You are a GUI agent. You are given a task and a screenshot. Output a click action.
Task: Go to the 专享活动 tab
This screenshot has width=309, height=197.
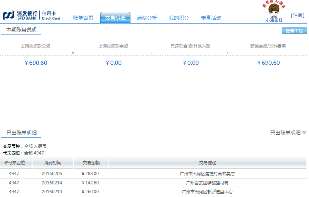pos(211,18)
